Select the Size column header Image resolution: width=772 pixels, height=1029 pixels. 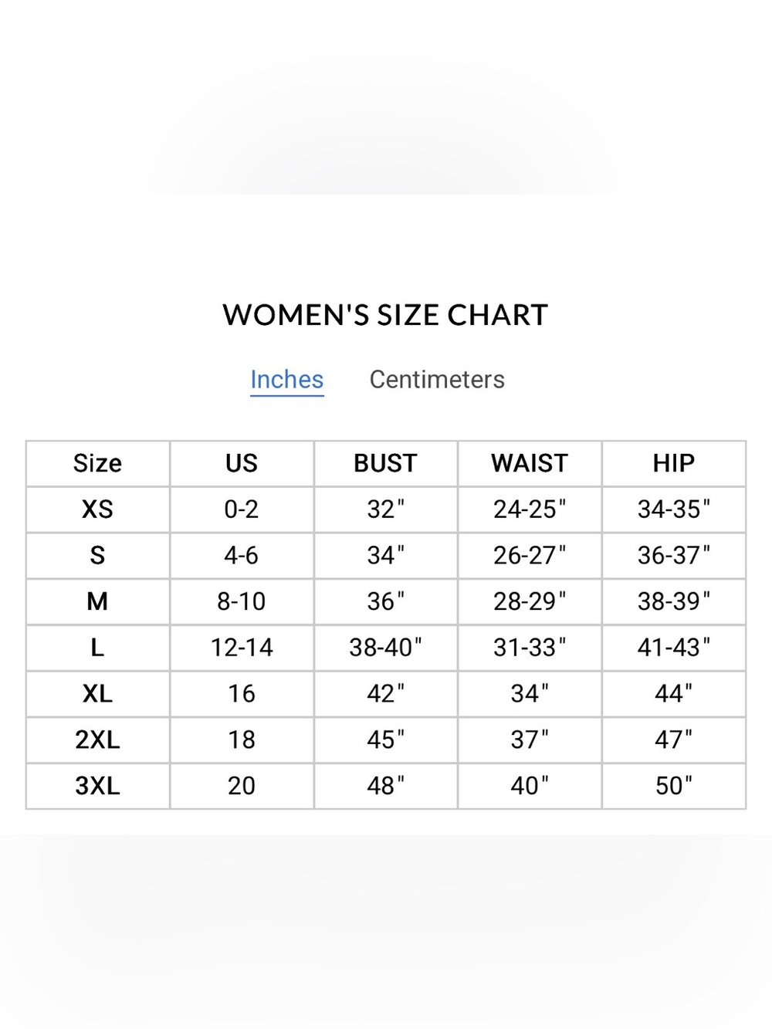(97, 463)
